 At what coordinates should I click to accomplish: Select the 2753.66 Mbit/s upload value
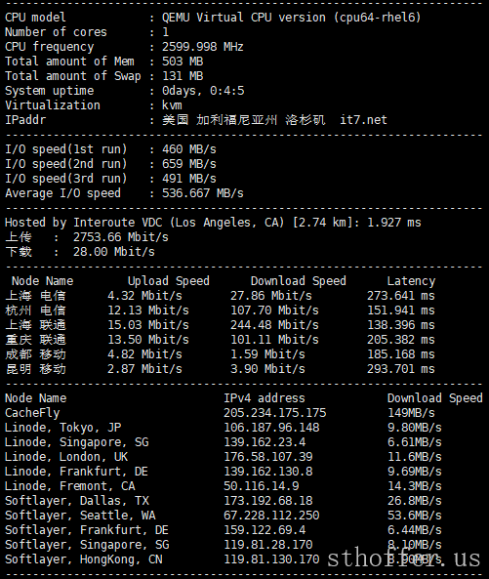click(120, 237)
